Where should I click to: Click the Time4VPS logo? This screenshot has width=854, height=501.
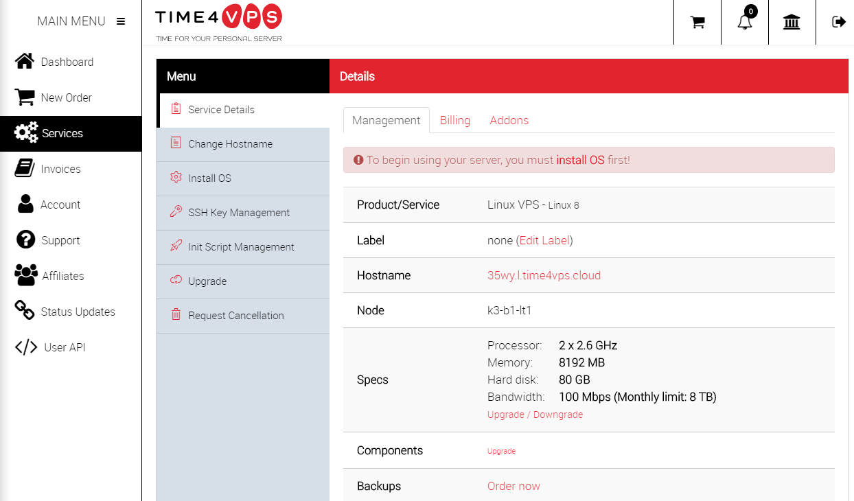click(218, 23)
